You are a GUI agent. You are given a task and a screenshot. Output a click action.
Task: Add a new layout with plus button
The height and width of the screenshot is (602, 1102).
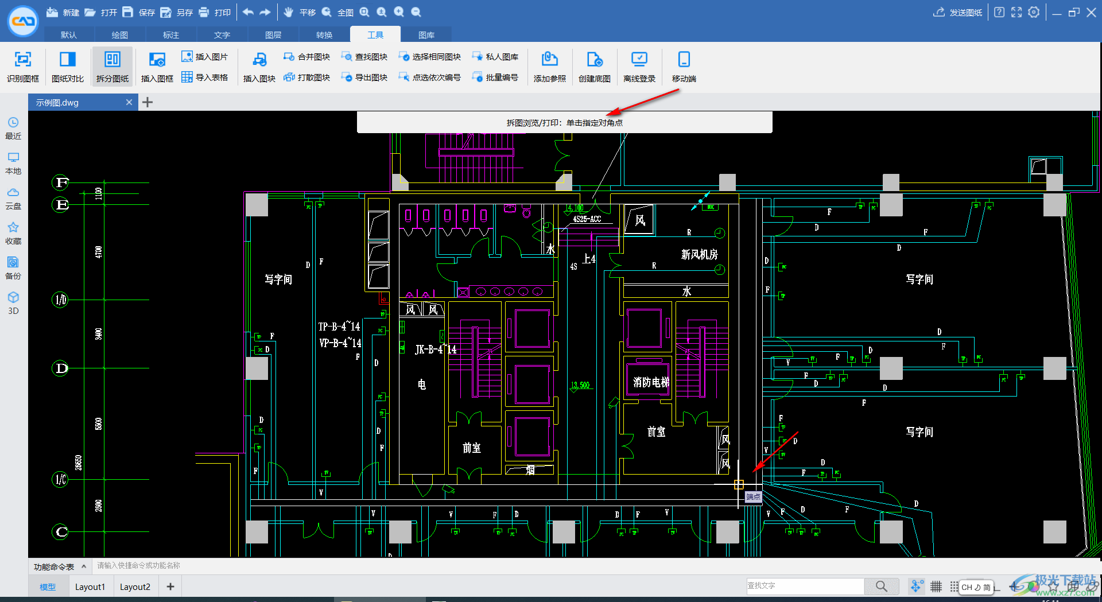tap(170, 586)
